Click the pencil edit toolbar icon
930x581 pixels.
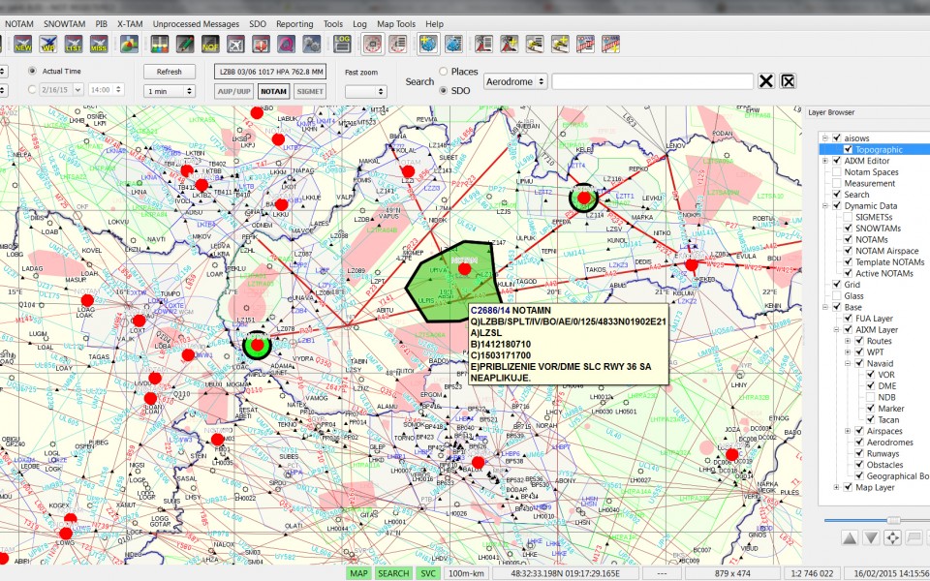tap(185, 44)
